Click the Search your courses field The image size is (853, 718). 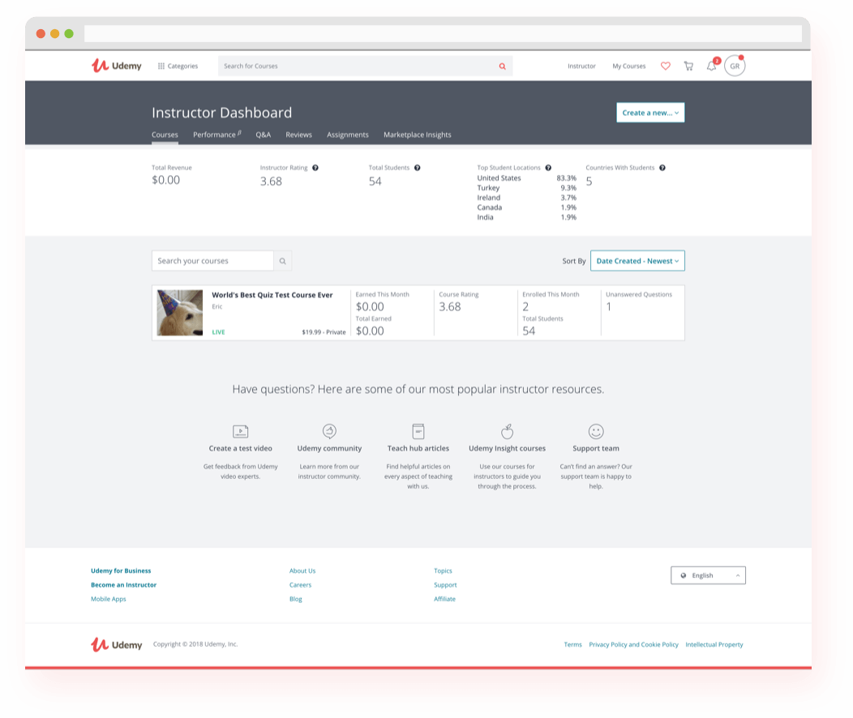(x=212, y=261)
